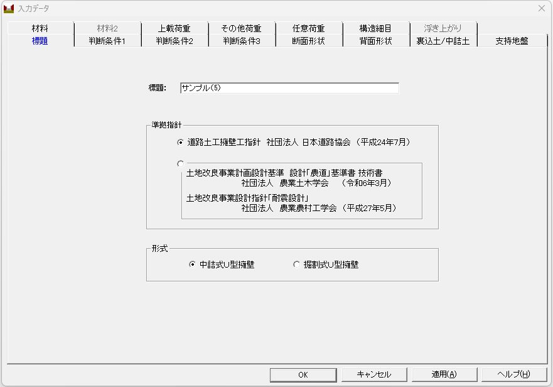
Task: Select the 判断条件3 tab
Action: 242,41
